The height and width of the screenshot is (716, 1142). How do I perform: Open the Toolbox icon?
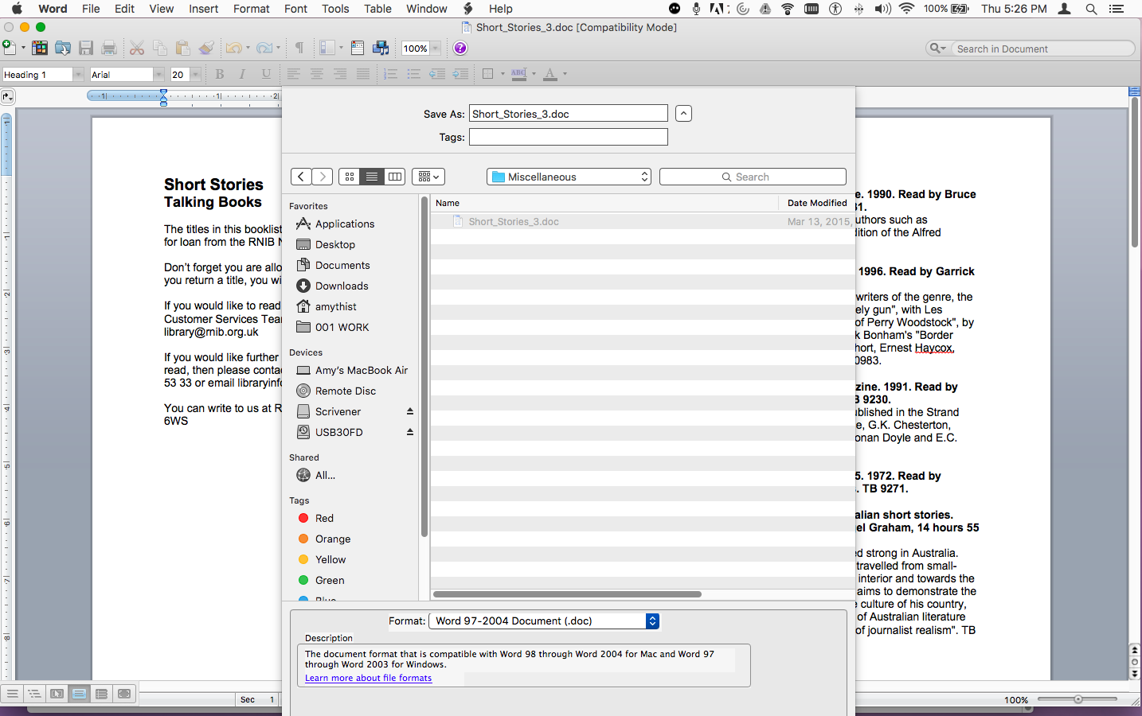[358, 48]
